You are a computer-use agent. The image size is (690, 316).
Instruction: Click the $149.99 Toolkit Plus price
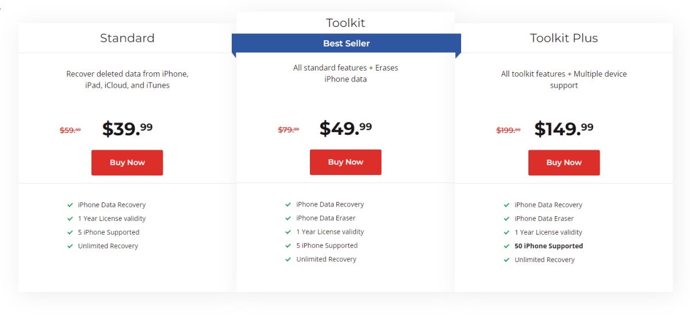(564, 128)
